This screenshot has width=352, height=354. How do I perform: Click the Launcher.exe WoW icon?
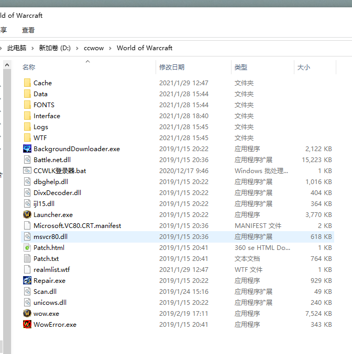pos(27,215)
